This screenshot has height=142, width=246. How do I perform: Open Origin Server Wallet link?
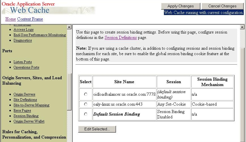point(29,121)
